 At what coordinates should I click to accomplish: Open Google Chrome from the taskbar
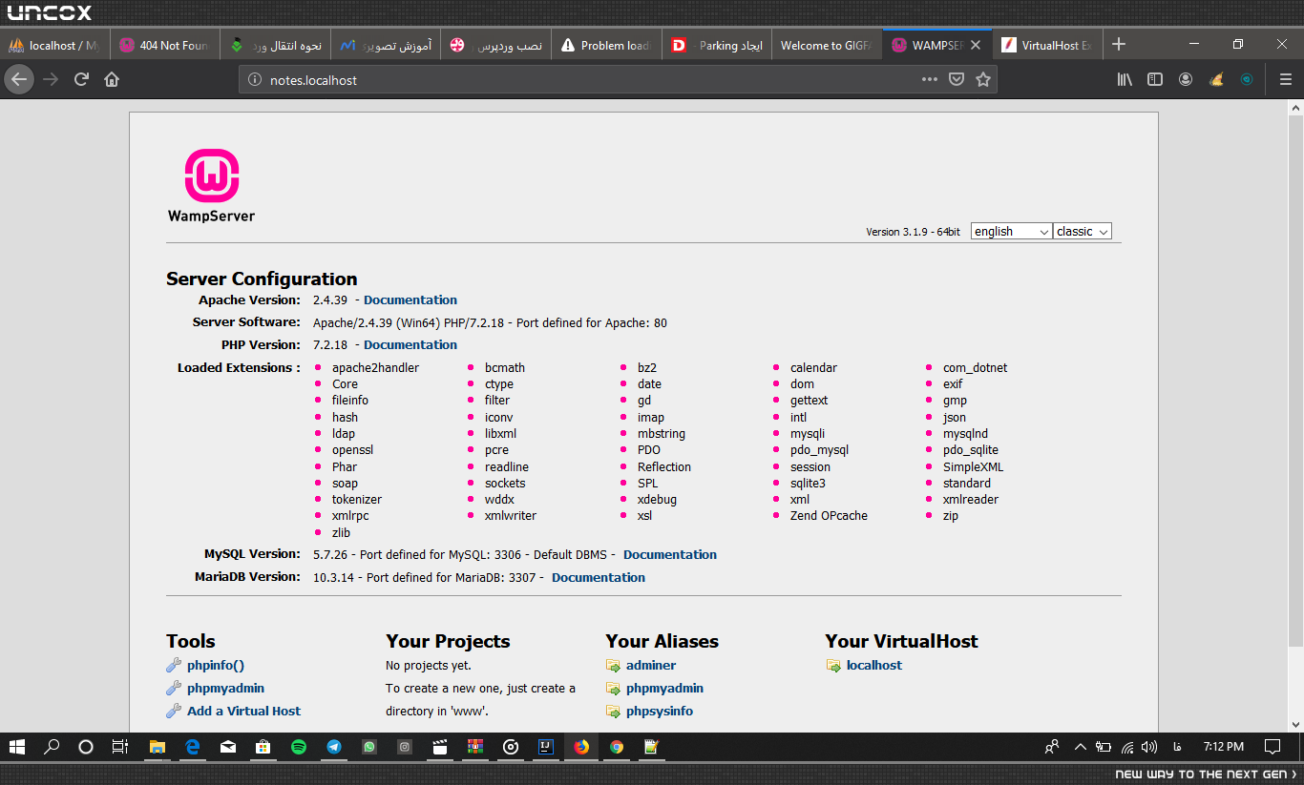(617, 747)
